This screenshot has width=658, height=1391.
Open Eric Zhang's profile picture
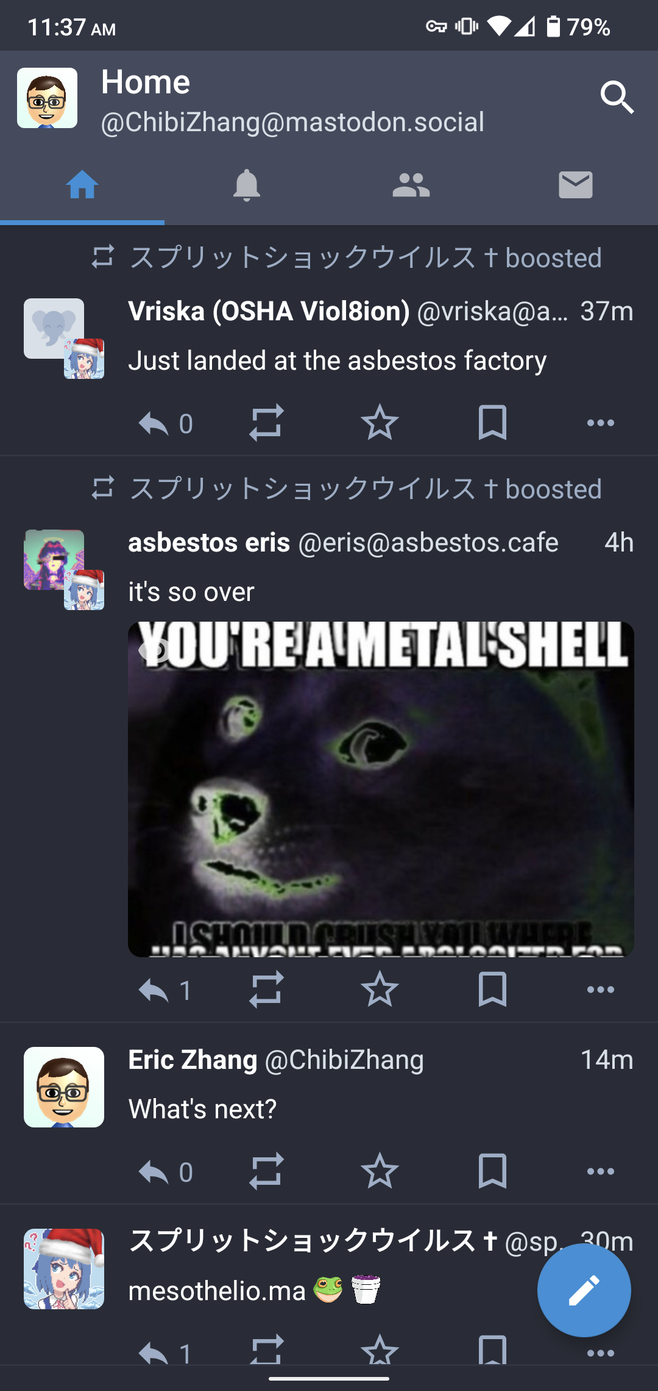point(64,1087)
